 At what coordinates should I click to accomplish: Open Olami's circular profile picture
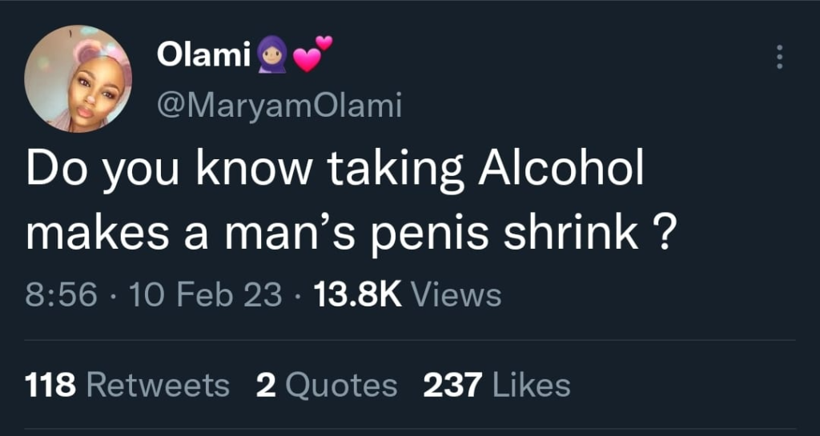pos(78,78)
